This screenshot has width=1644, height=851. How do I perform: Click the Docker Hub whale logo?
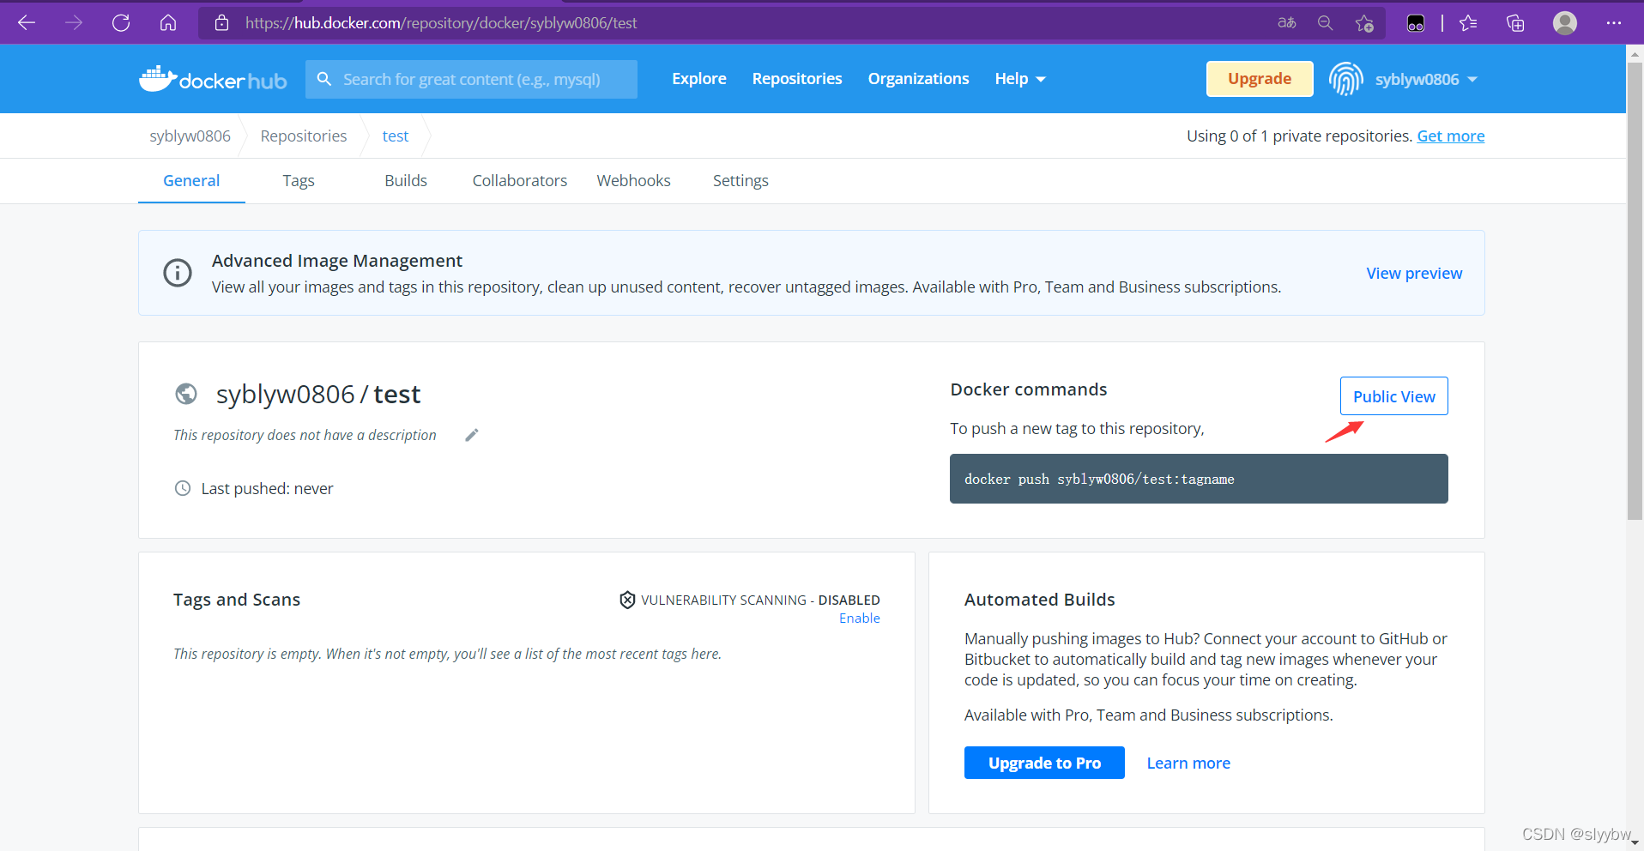[213, 79]
